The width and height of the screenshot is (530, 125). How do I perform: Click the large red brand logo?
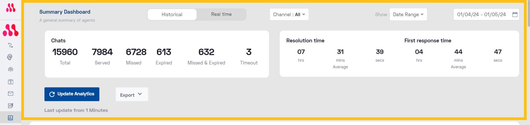(10, 30)
